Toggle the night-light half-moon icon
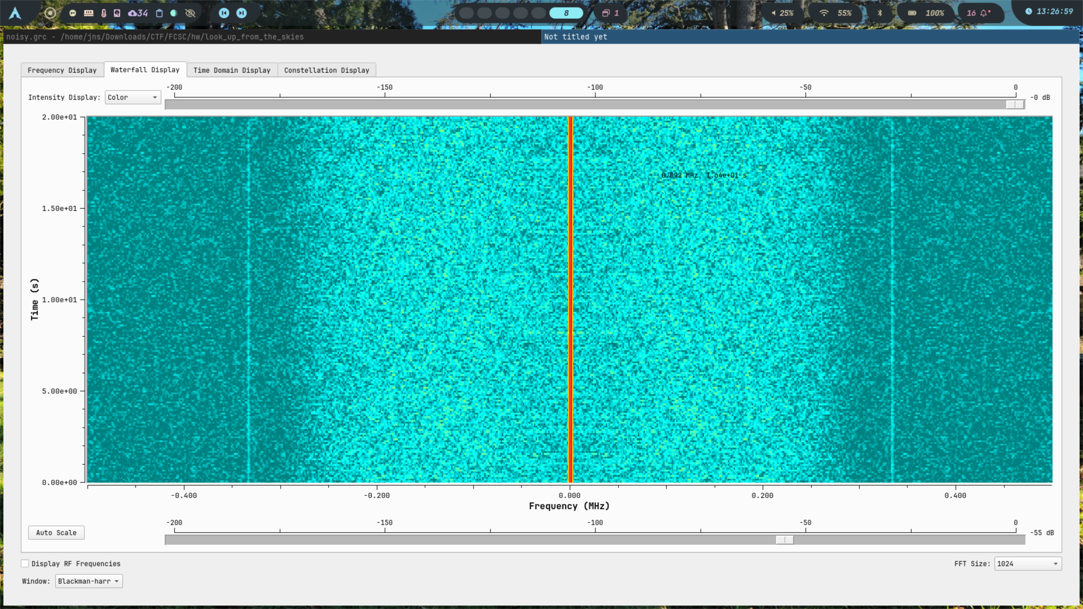Image resolution: width=1083 pixels, height=609 pixels. click(174, 13)
